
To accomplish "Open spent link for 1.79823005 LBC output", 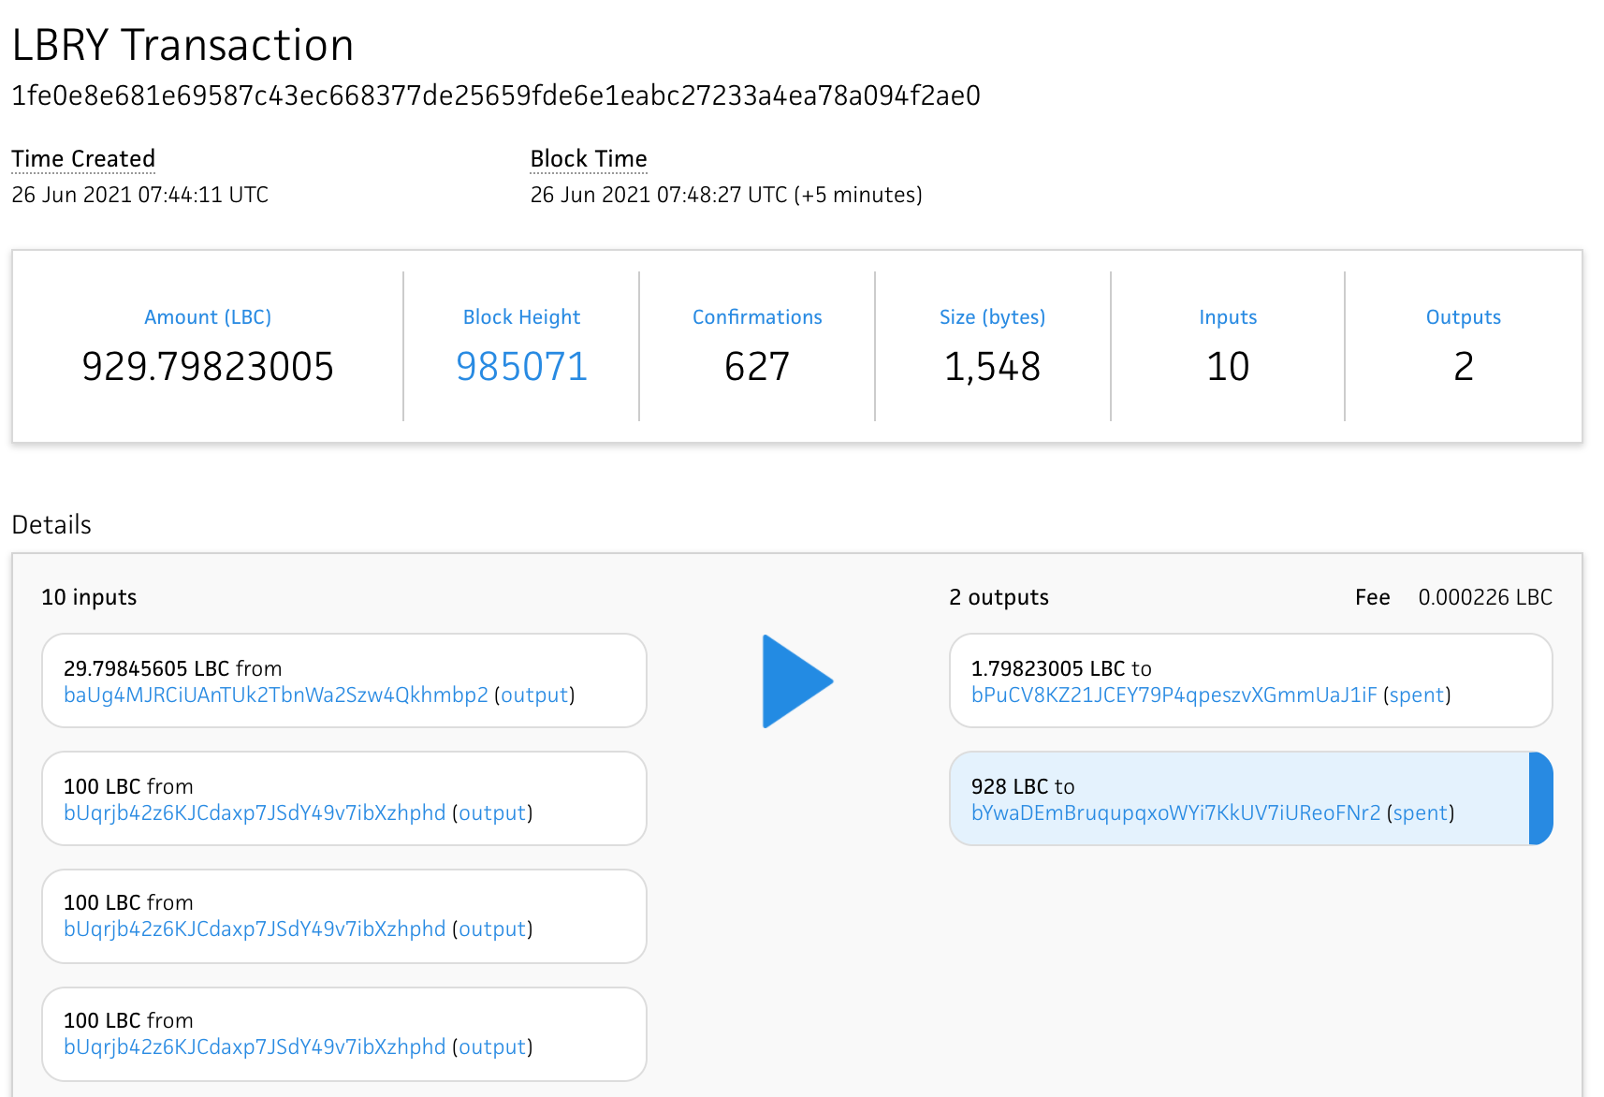I will coord(1417,695).
